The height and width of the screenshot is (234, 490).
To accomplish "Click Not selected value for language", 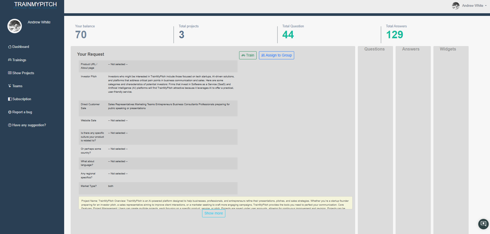I will pos(118,161).
